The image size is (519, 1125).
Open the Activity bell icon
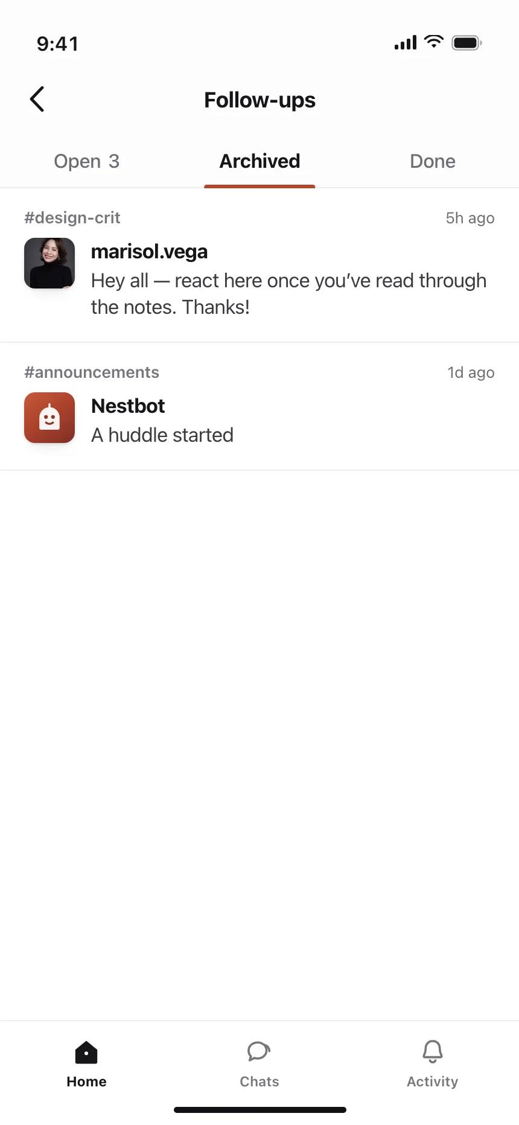click(x=432, y=1052)
